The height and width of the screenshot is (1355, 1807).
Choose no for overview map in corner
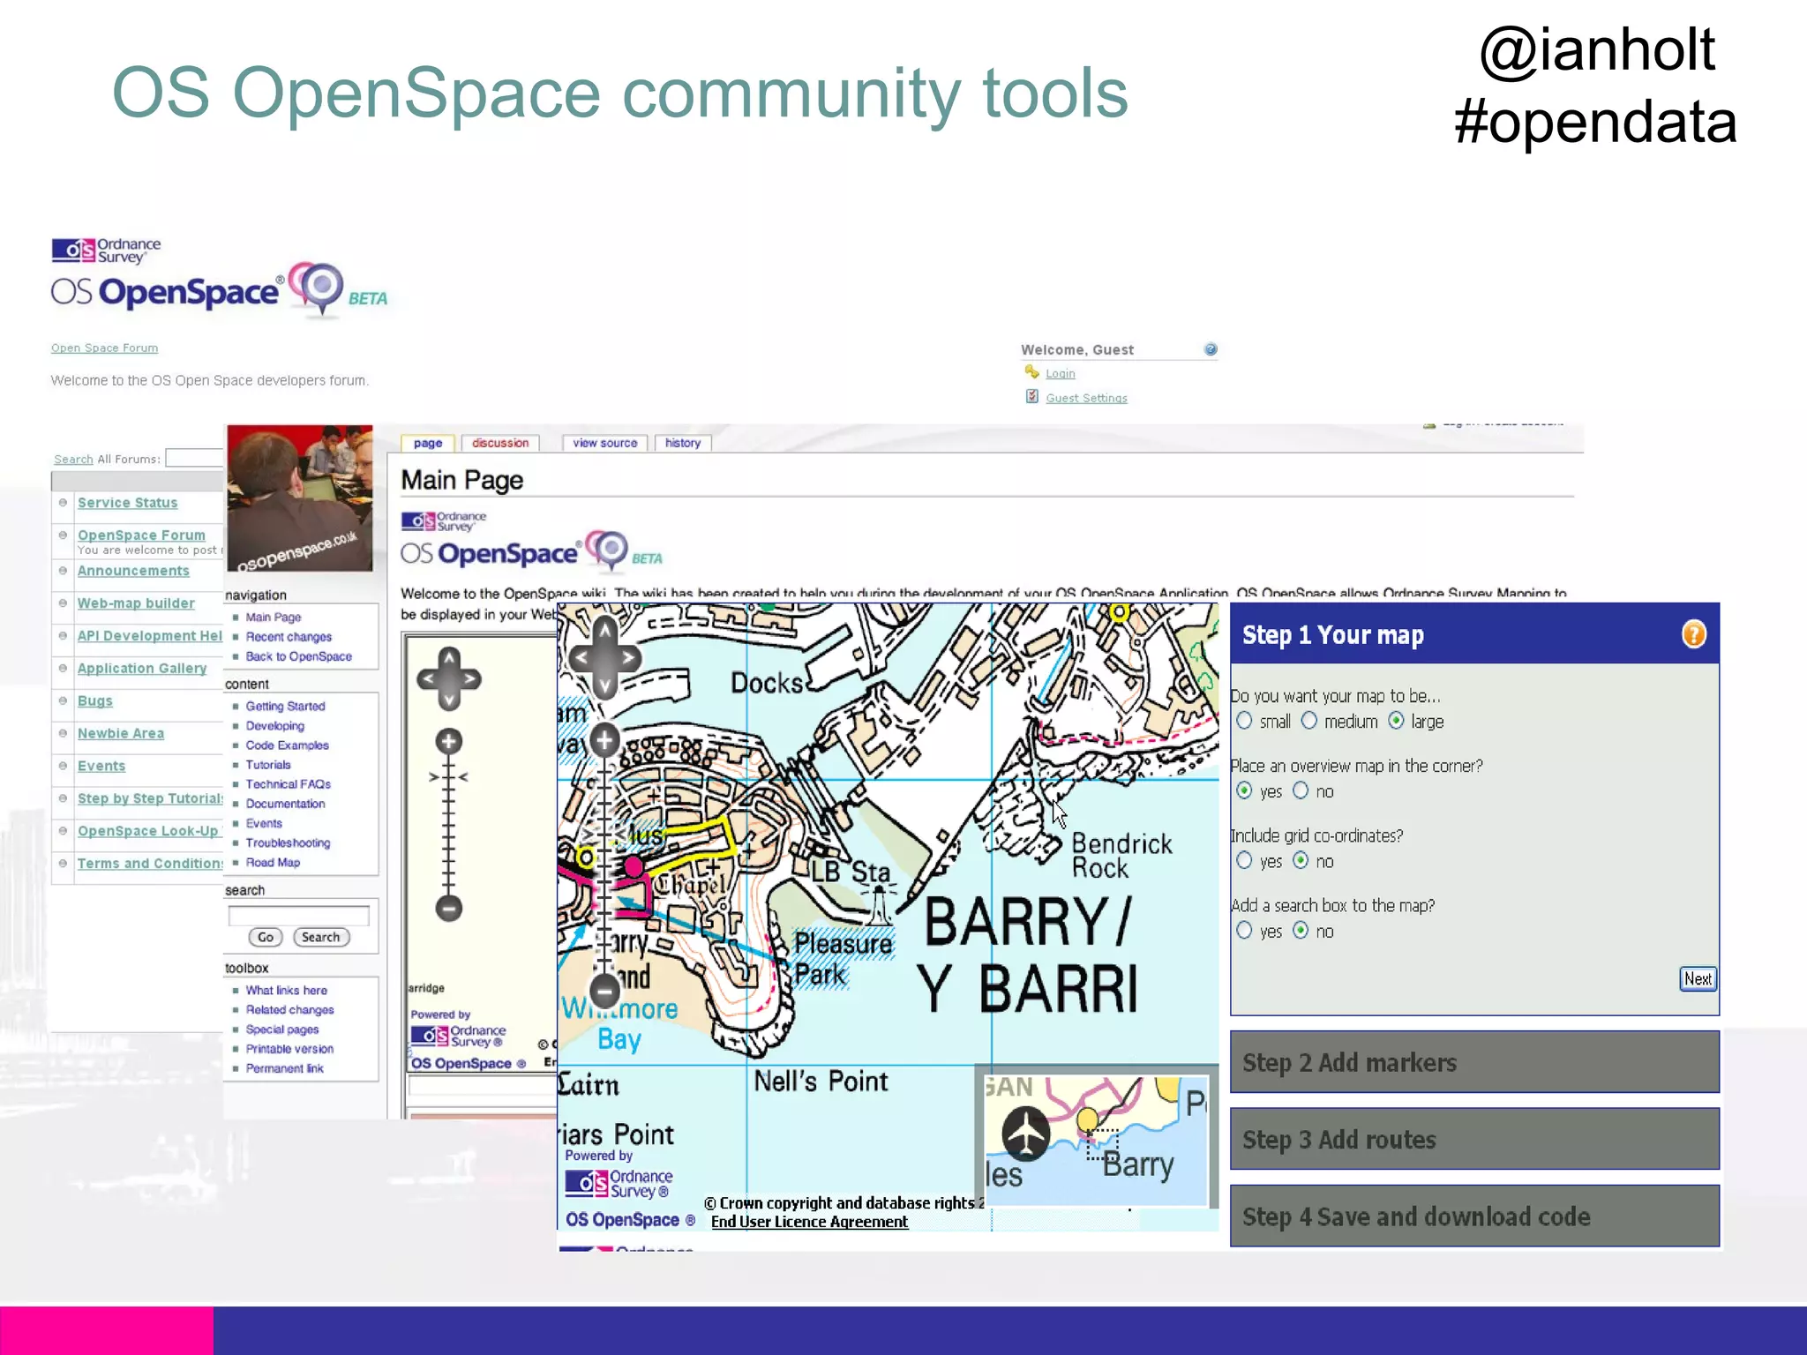pos(1301,790)
